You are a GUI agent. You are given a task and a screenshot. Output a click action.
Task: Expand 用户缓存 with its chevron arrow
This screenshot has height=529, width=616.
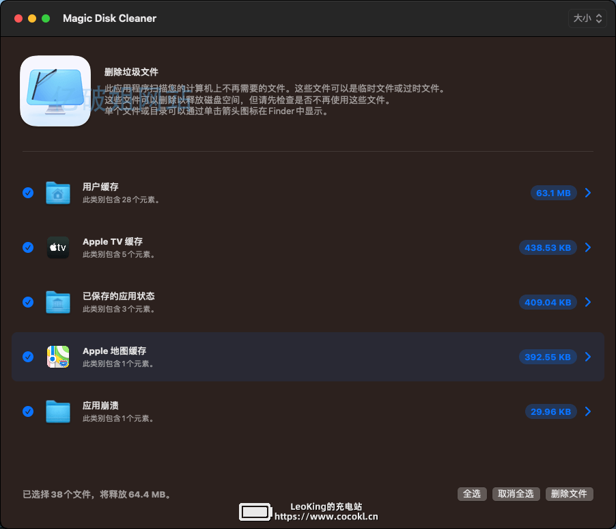588,193
